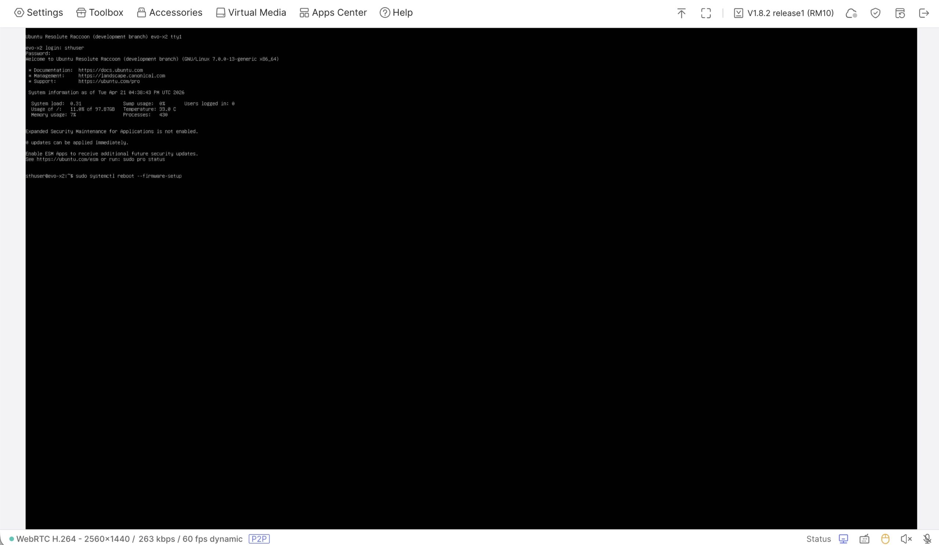Click the shield security check icon
This screenshot has width=939, height=545.
pos(875,14)
